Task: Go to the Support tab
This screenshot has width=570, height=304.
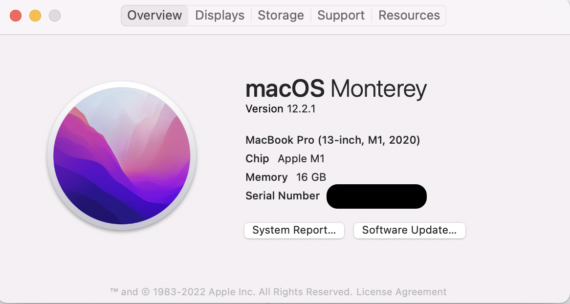Action: 341,16
